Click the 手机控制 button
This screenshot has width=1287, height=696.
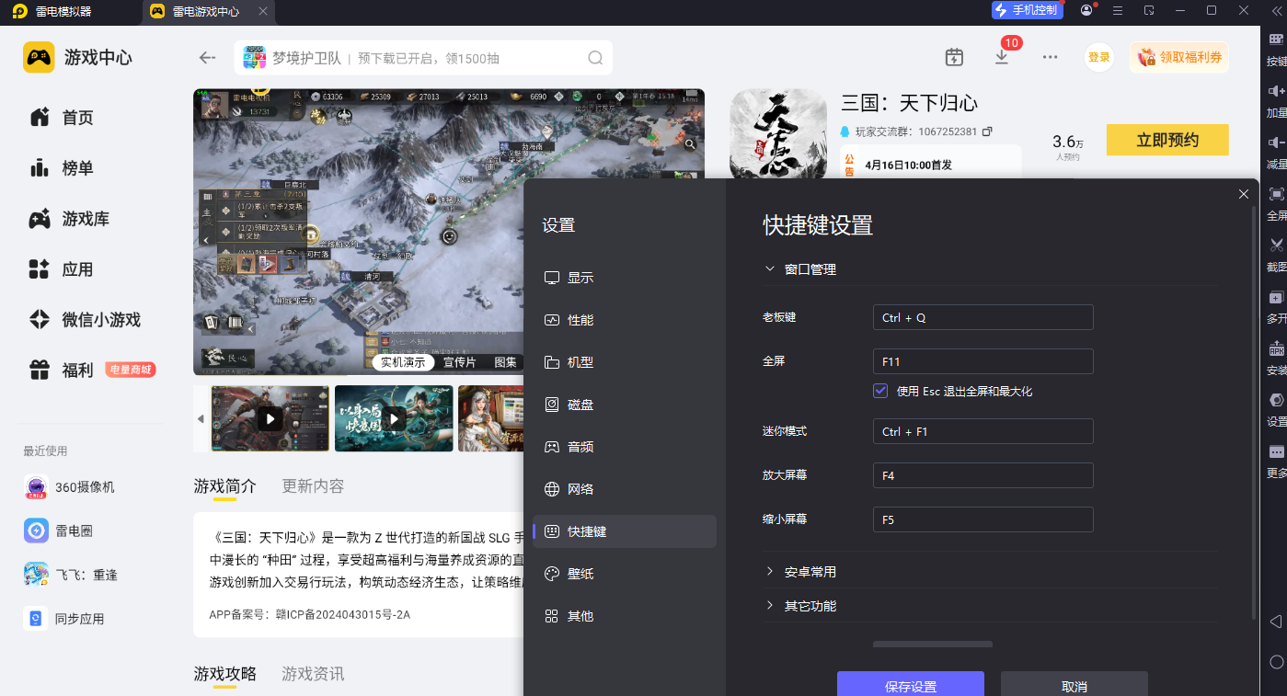(x=1027, y=10)
